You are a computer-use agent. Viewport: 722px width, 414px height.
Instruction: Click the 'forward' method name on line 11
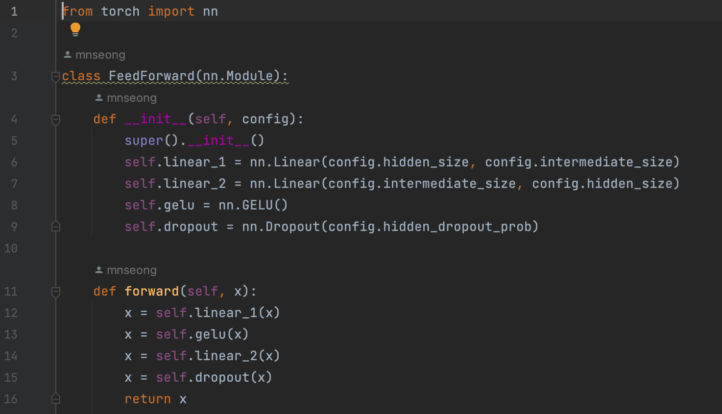tap(152, 291)
